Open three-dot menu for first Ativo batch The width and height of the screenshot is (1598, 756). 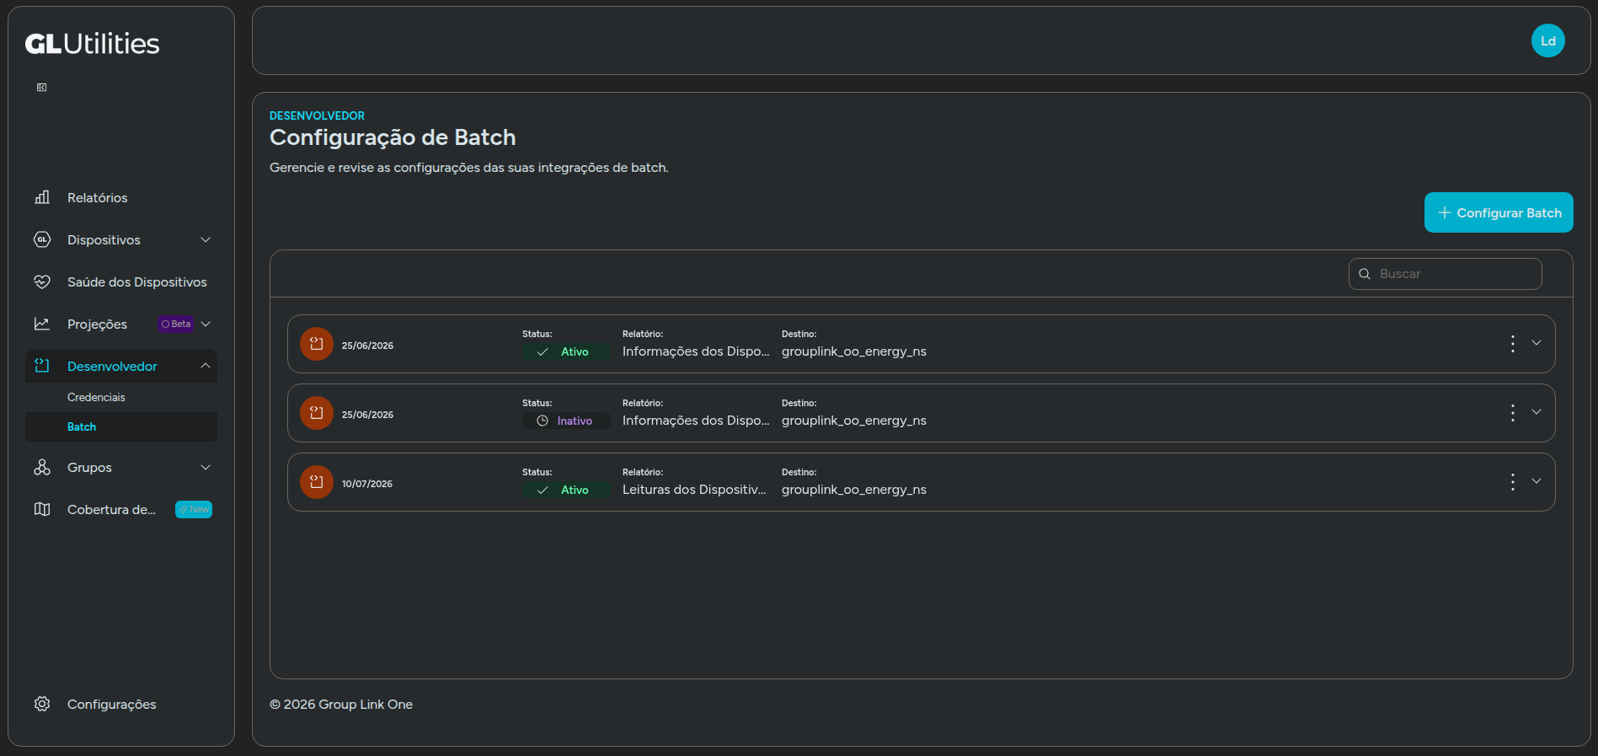pos(1513,344)
